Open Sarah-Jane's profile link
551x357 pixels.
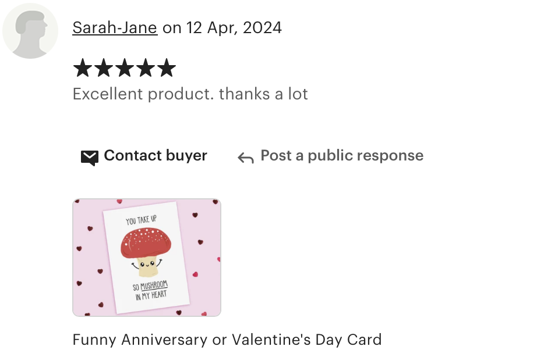tap(115, 28)
